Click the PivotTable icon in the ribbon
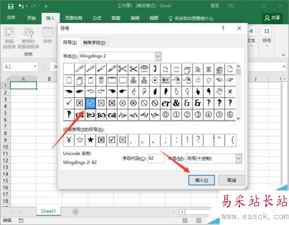The height and width of the screenshot is (225, 289). pos(9,38)
